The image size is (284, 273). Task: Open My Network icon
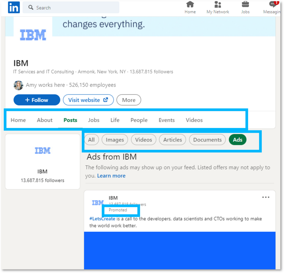(x=217, y=4)
